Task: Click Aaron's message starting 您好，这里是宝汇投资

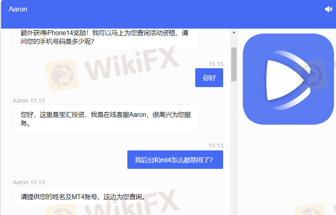Action: coord(106,119)
